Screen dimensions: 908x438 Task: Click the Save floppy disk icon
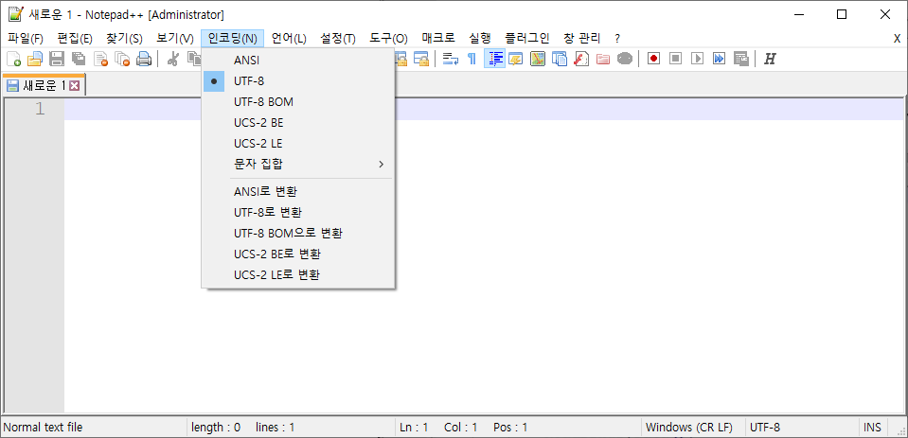57,59
